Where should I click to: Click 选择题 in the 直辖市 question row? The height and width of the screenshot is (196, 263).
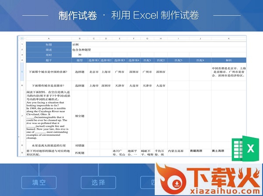[x=80, y=86]
